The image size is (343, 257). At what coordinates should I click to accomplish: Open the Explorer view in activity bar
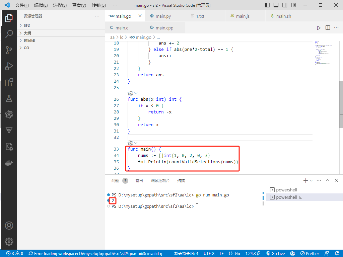pyautogui.click(x=9, y=18)
